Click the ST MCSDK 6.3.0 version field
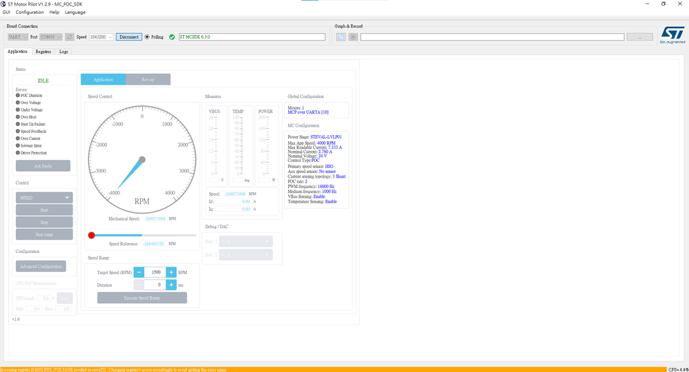This screenshot has width=689, height=372. coord(252,37)
